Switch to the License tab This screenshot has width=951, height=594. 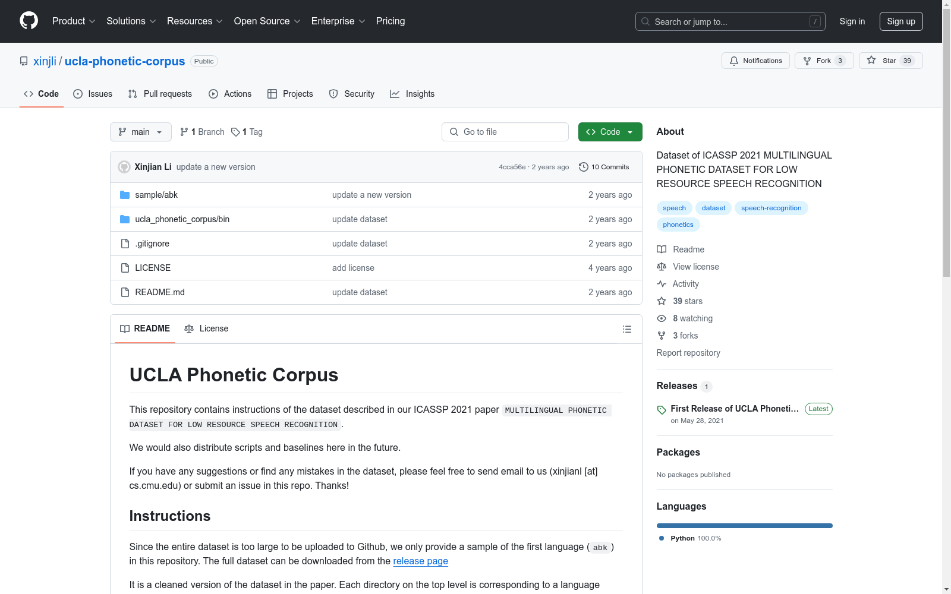[x=206, y=328]
